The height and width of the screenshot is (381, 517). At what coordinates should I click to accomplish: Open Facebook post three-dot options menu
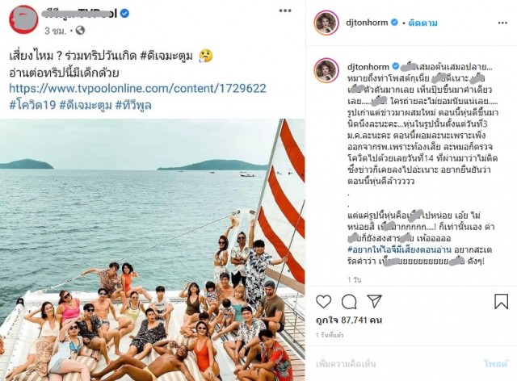[285, 10]
